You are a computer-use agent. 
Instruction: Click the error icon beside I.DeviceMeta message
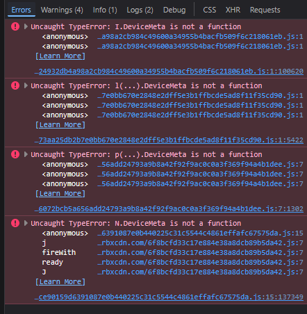pos(15,26)
